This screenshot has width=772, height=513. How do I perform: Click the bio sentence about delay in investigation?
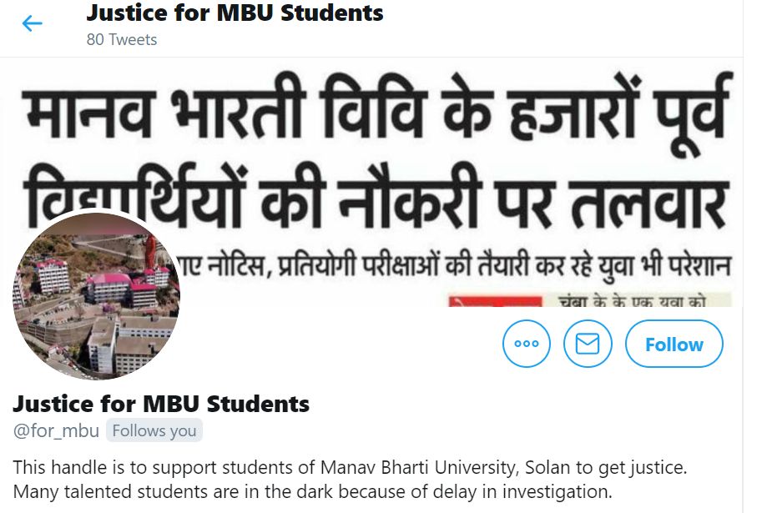[x=313, y=491]
